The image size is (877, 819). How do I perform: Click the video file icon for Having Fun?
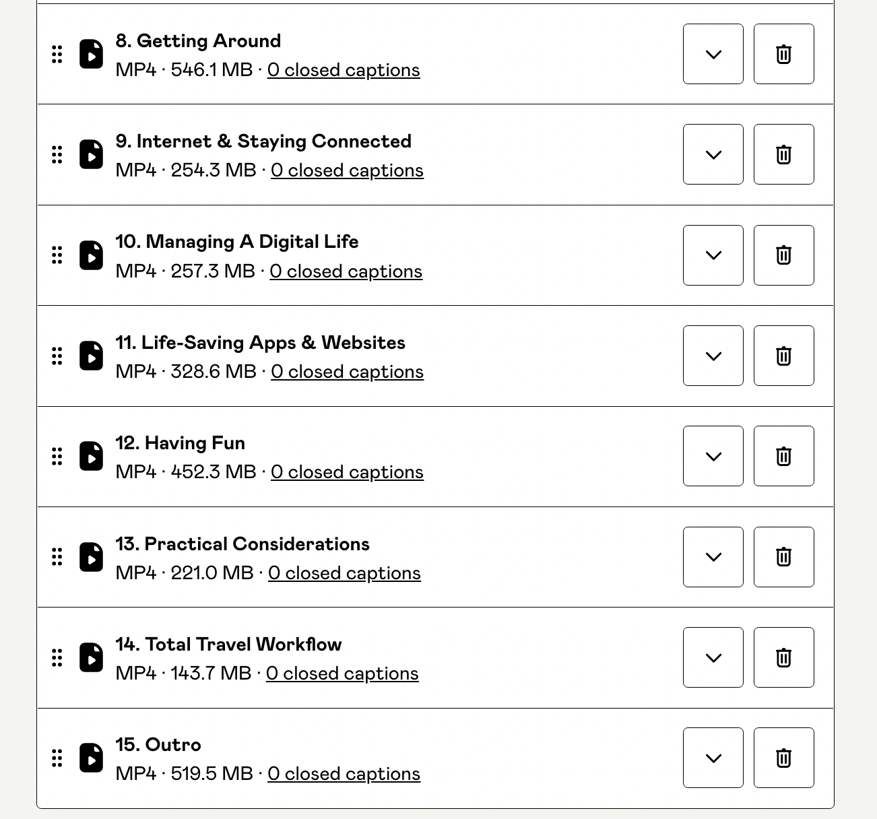point(91,456)
